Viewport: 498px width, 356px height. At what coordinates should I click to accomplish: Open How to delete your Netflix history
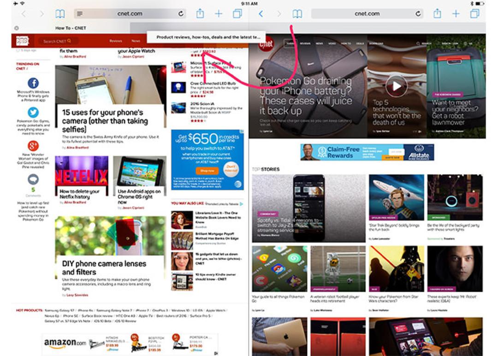[79, 194]
